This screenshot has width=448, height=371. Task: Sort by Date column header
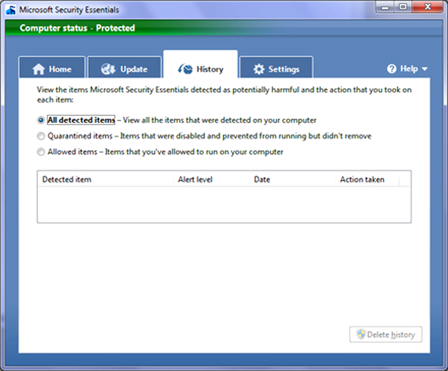293,180
